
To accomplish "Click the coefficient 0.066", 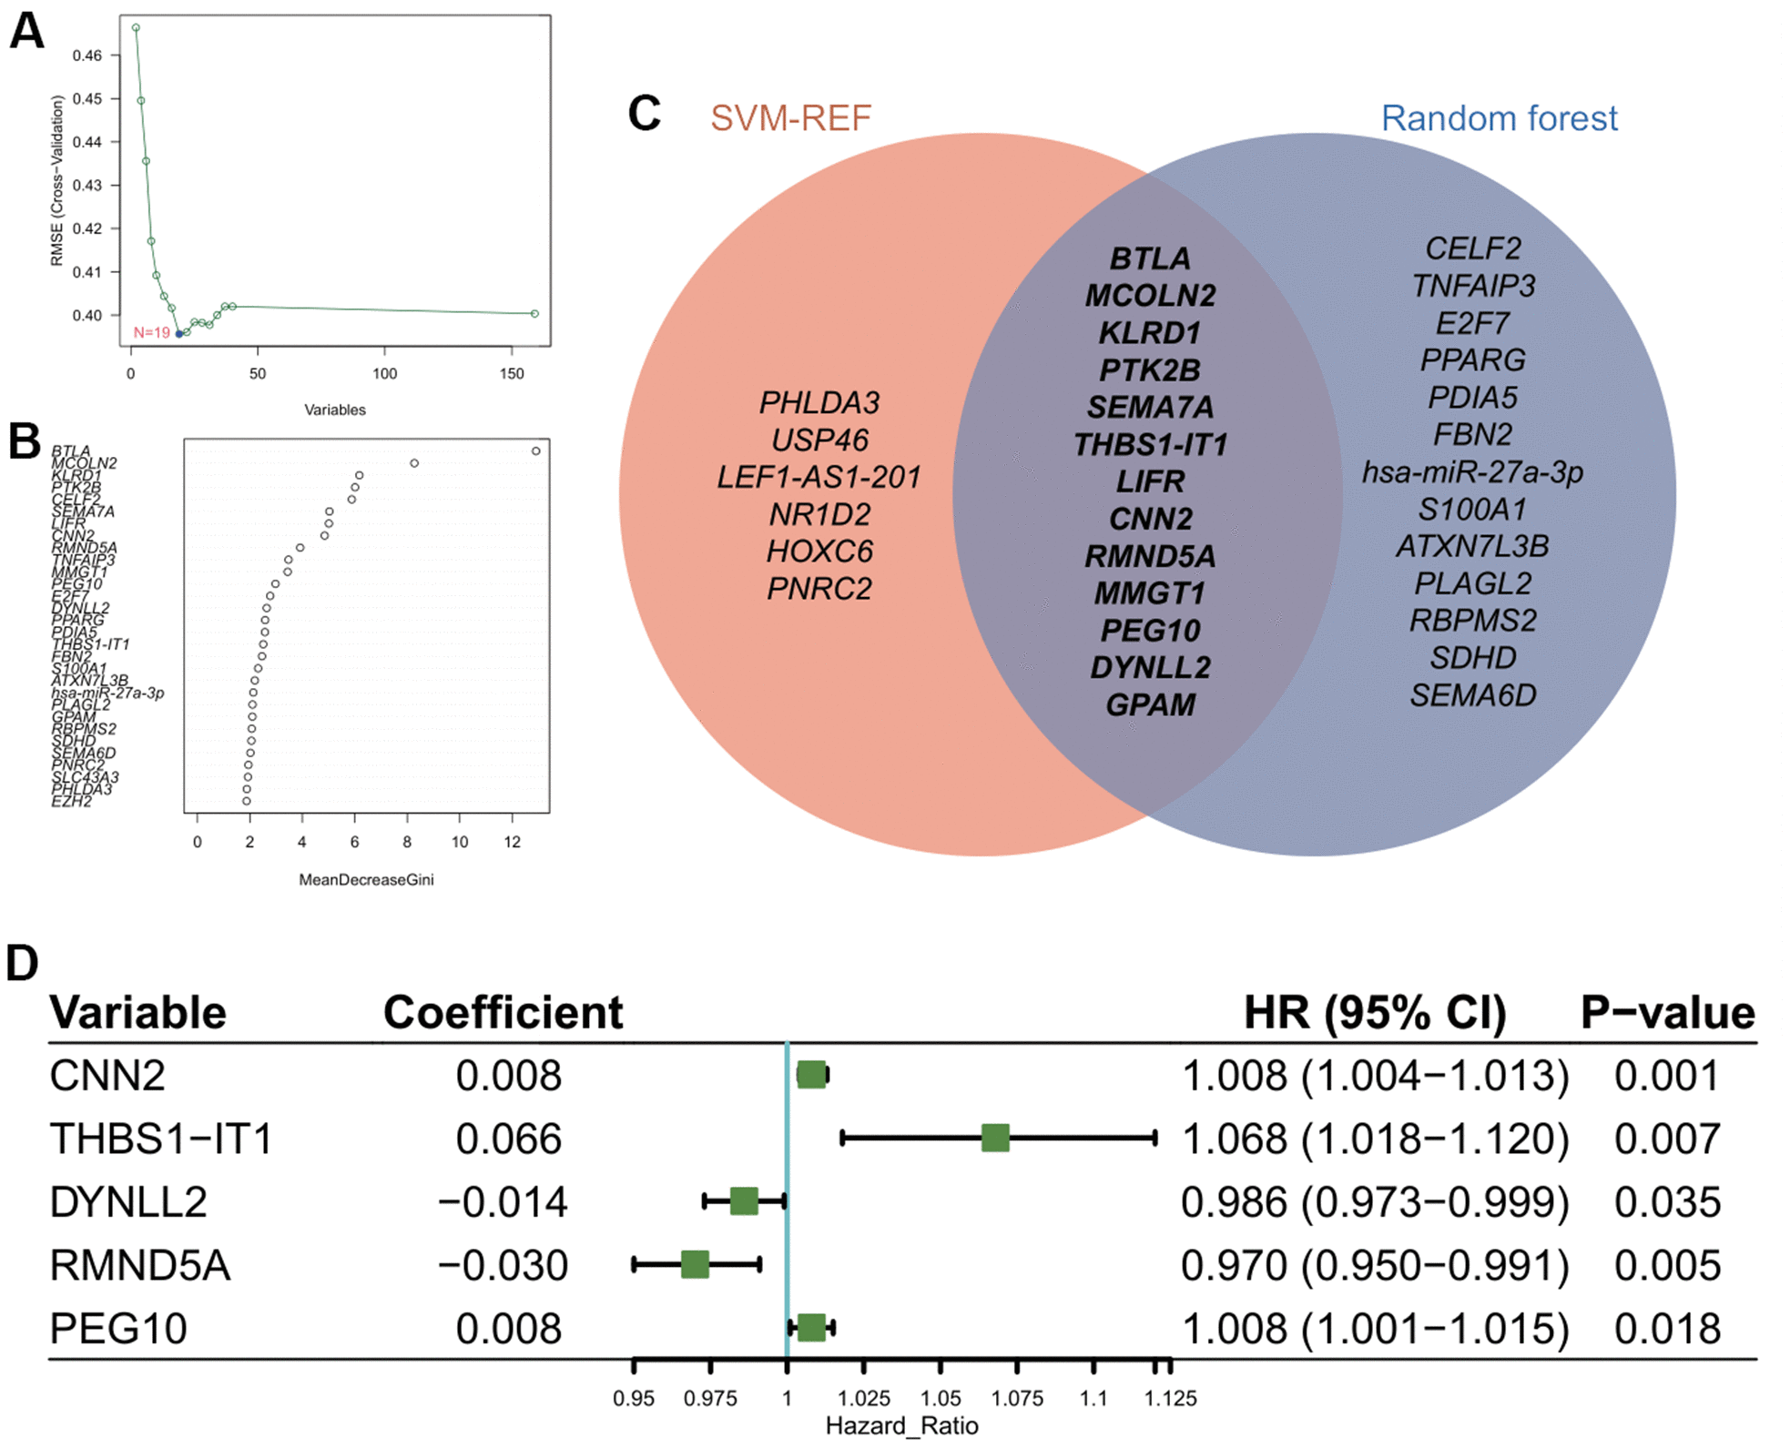I will point(509,1139).
